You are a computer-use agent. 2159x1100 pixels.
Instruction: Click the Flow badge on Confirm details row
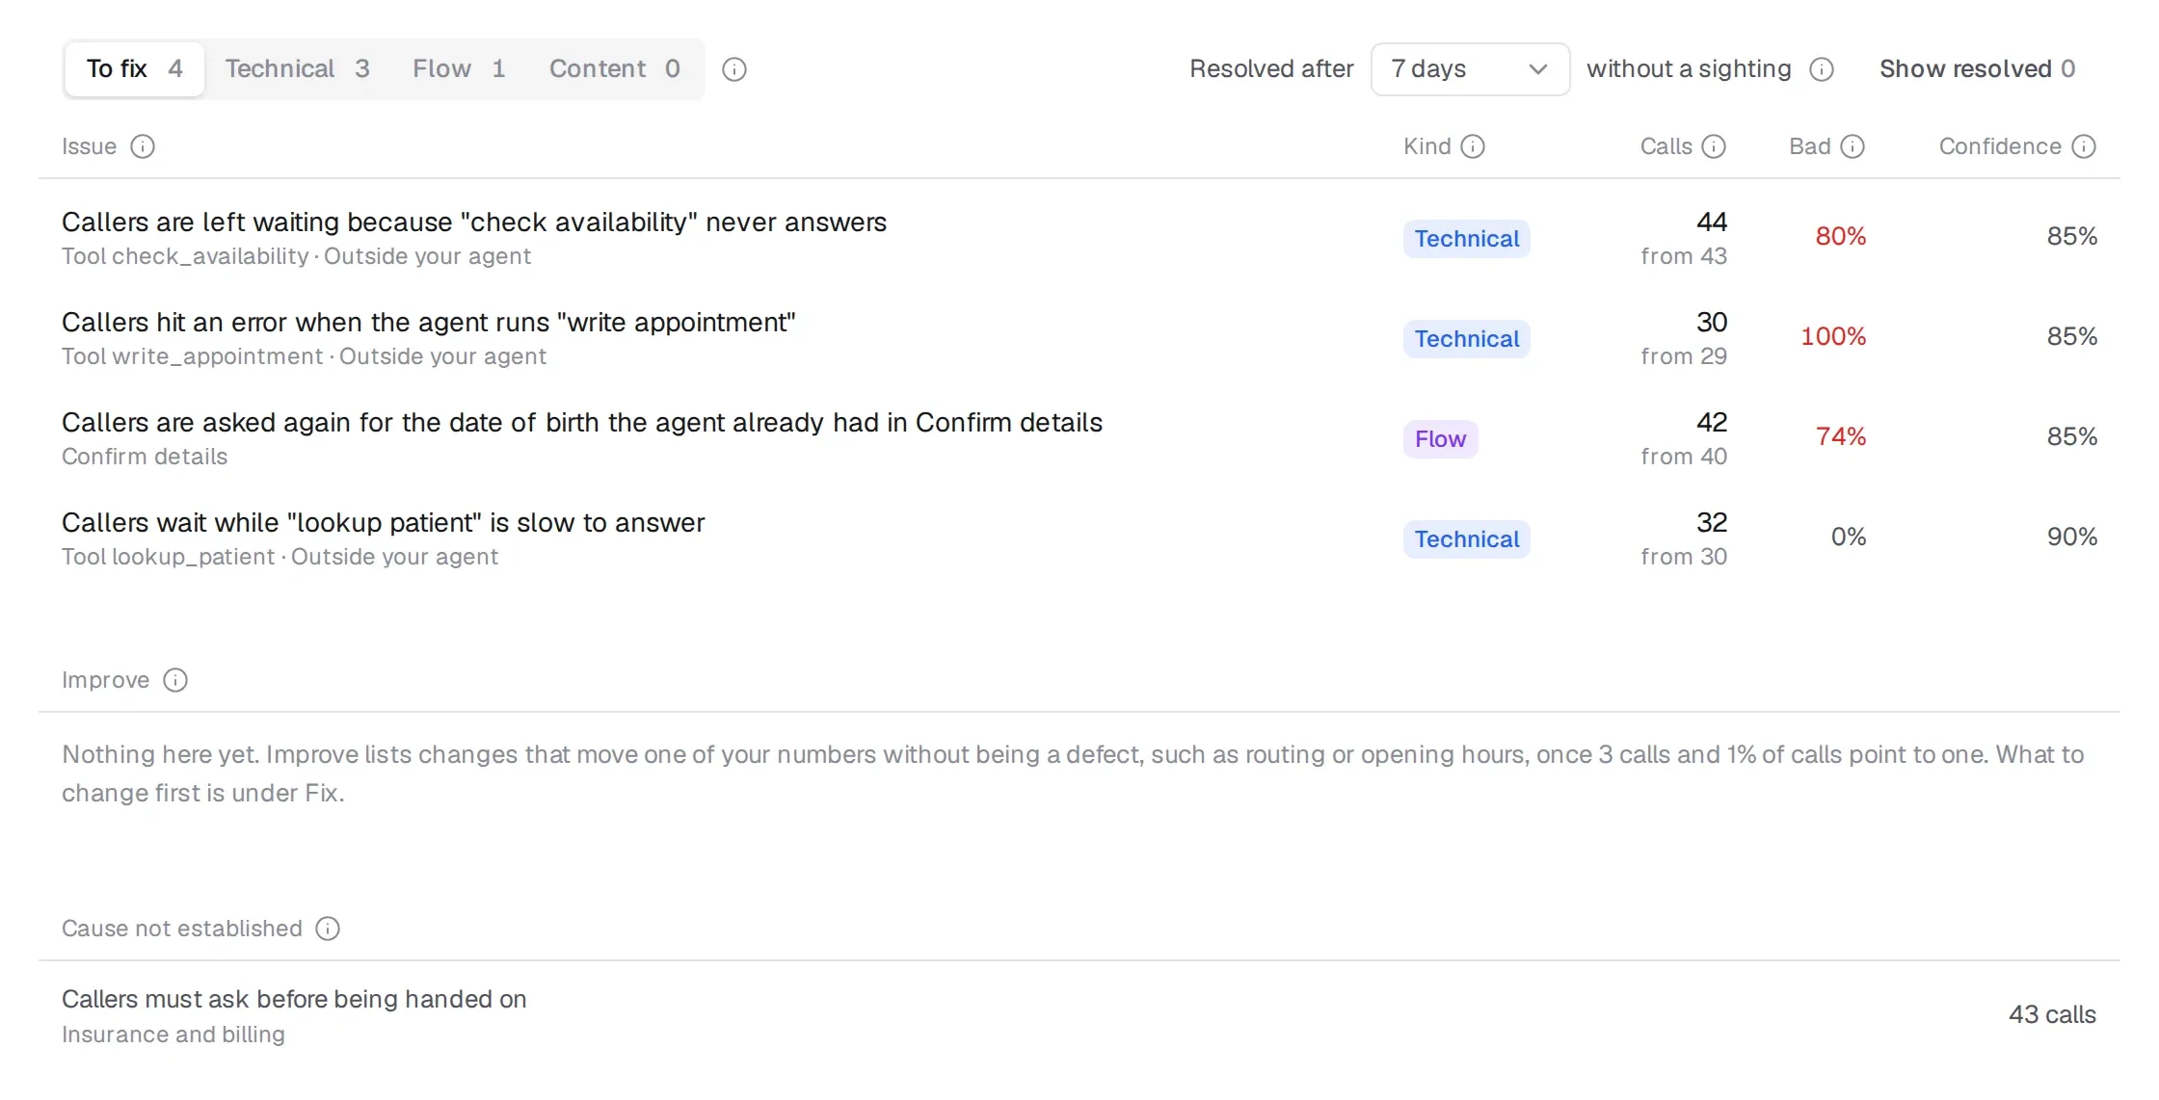[1440, 439]
